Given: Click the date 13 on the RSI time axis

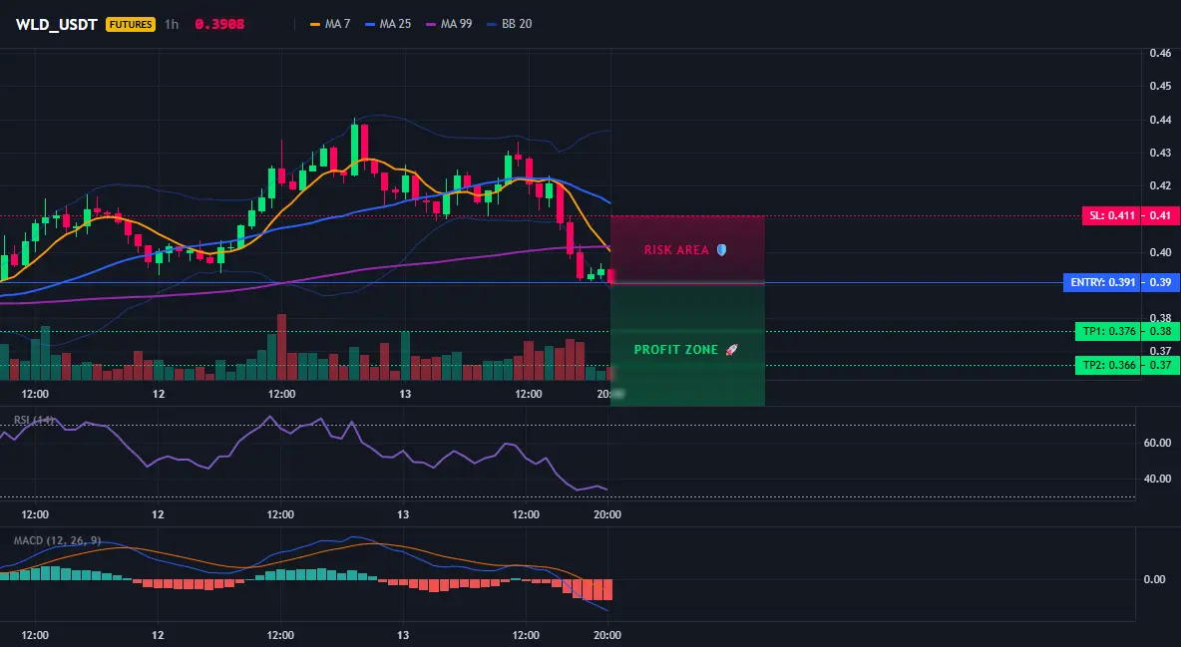Looking at the screenshot, I should pyautogui.click(x=403, y=514).
